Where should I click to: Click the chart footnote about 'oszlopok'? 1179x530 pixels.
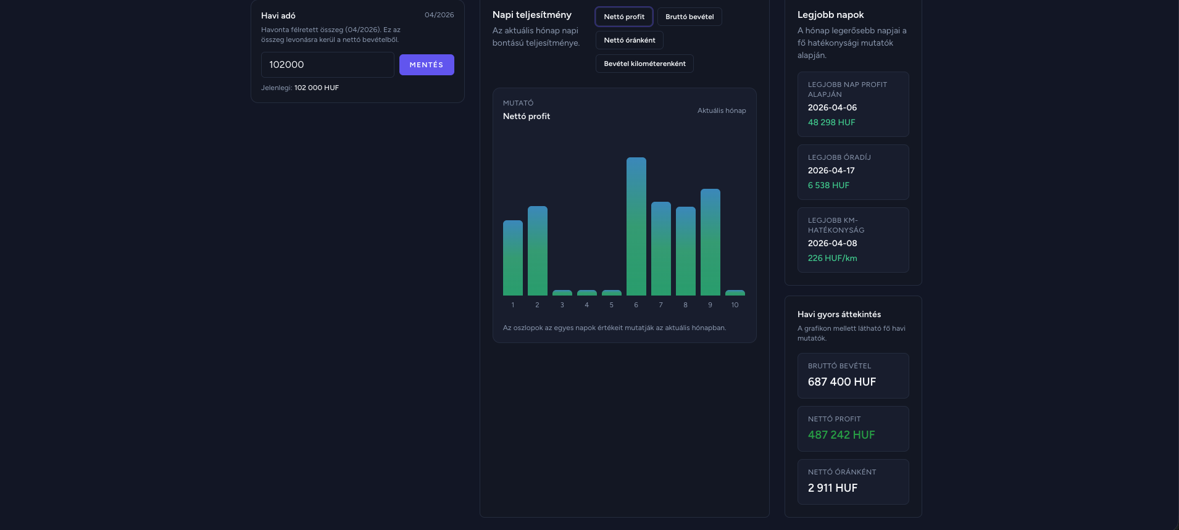pos(614,328)
